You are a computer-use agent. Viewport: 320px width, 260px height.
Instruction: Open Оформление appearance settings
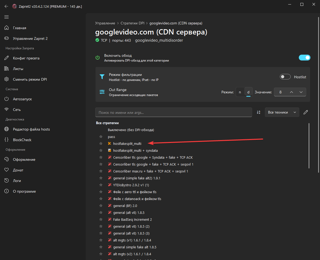click(24, 159)
